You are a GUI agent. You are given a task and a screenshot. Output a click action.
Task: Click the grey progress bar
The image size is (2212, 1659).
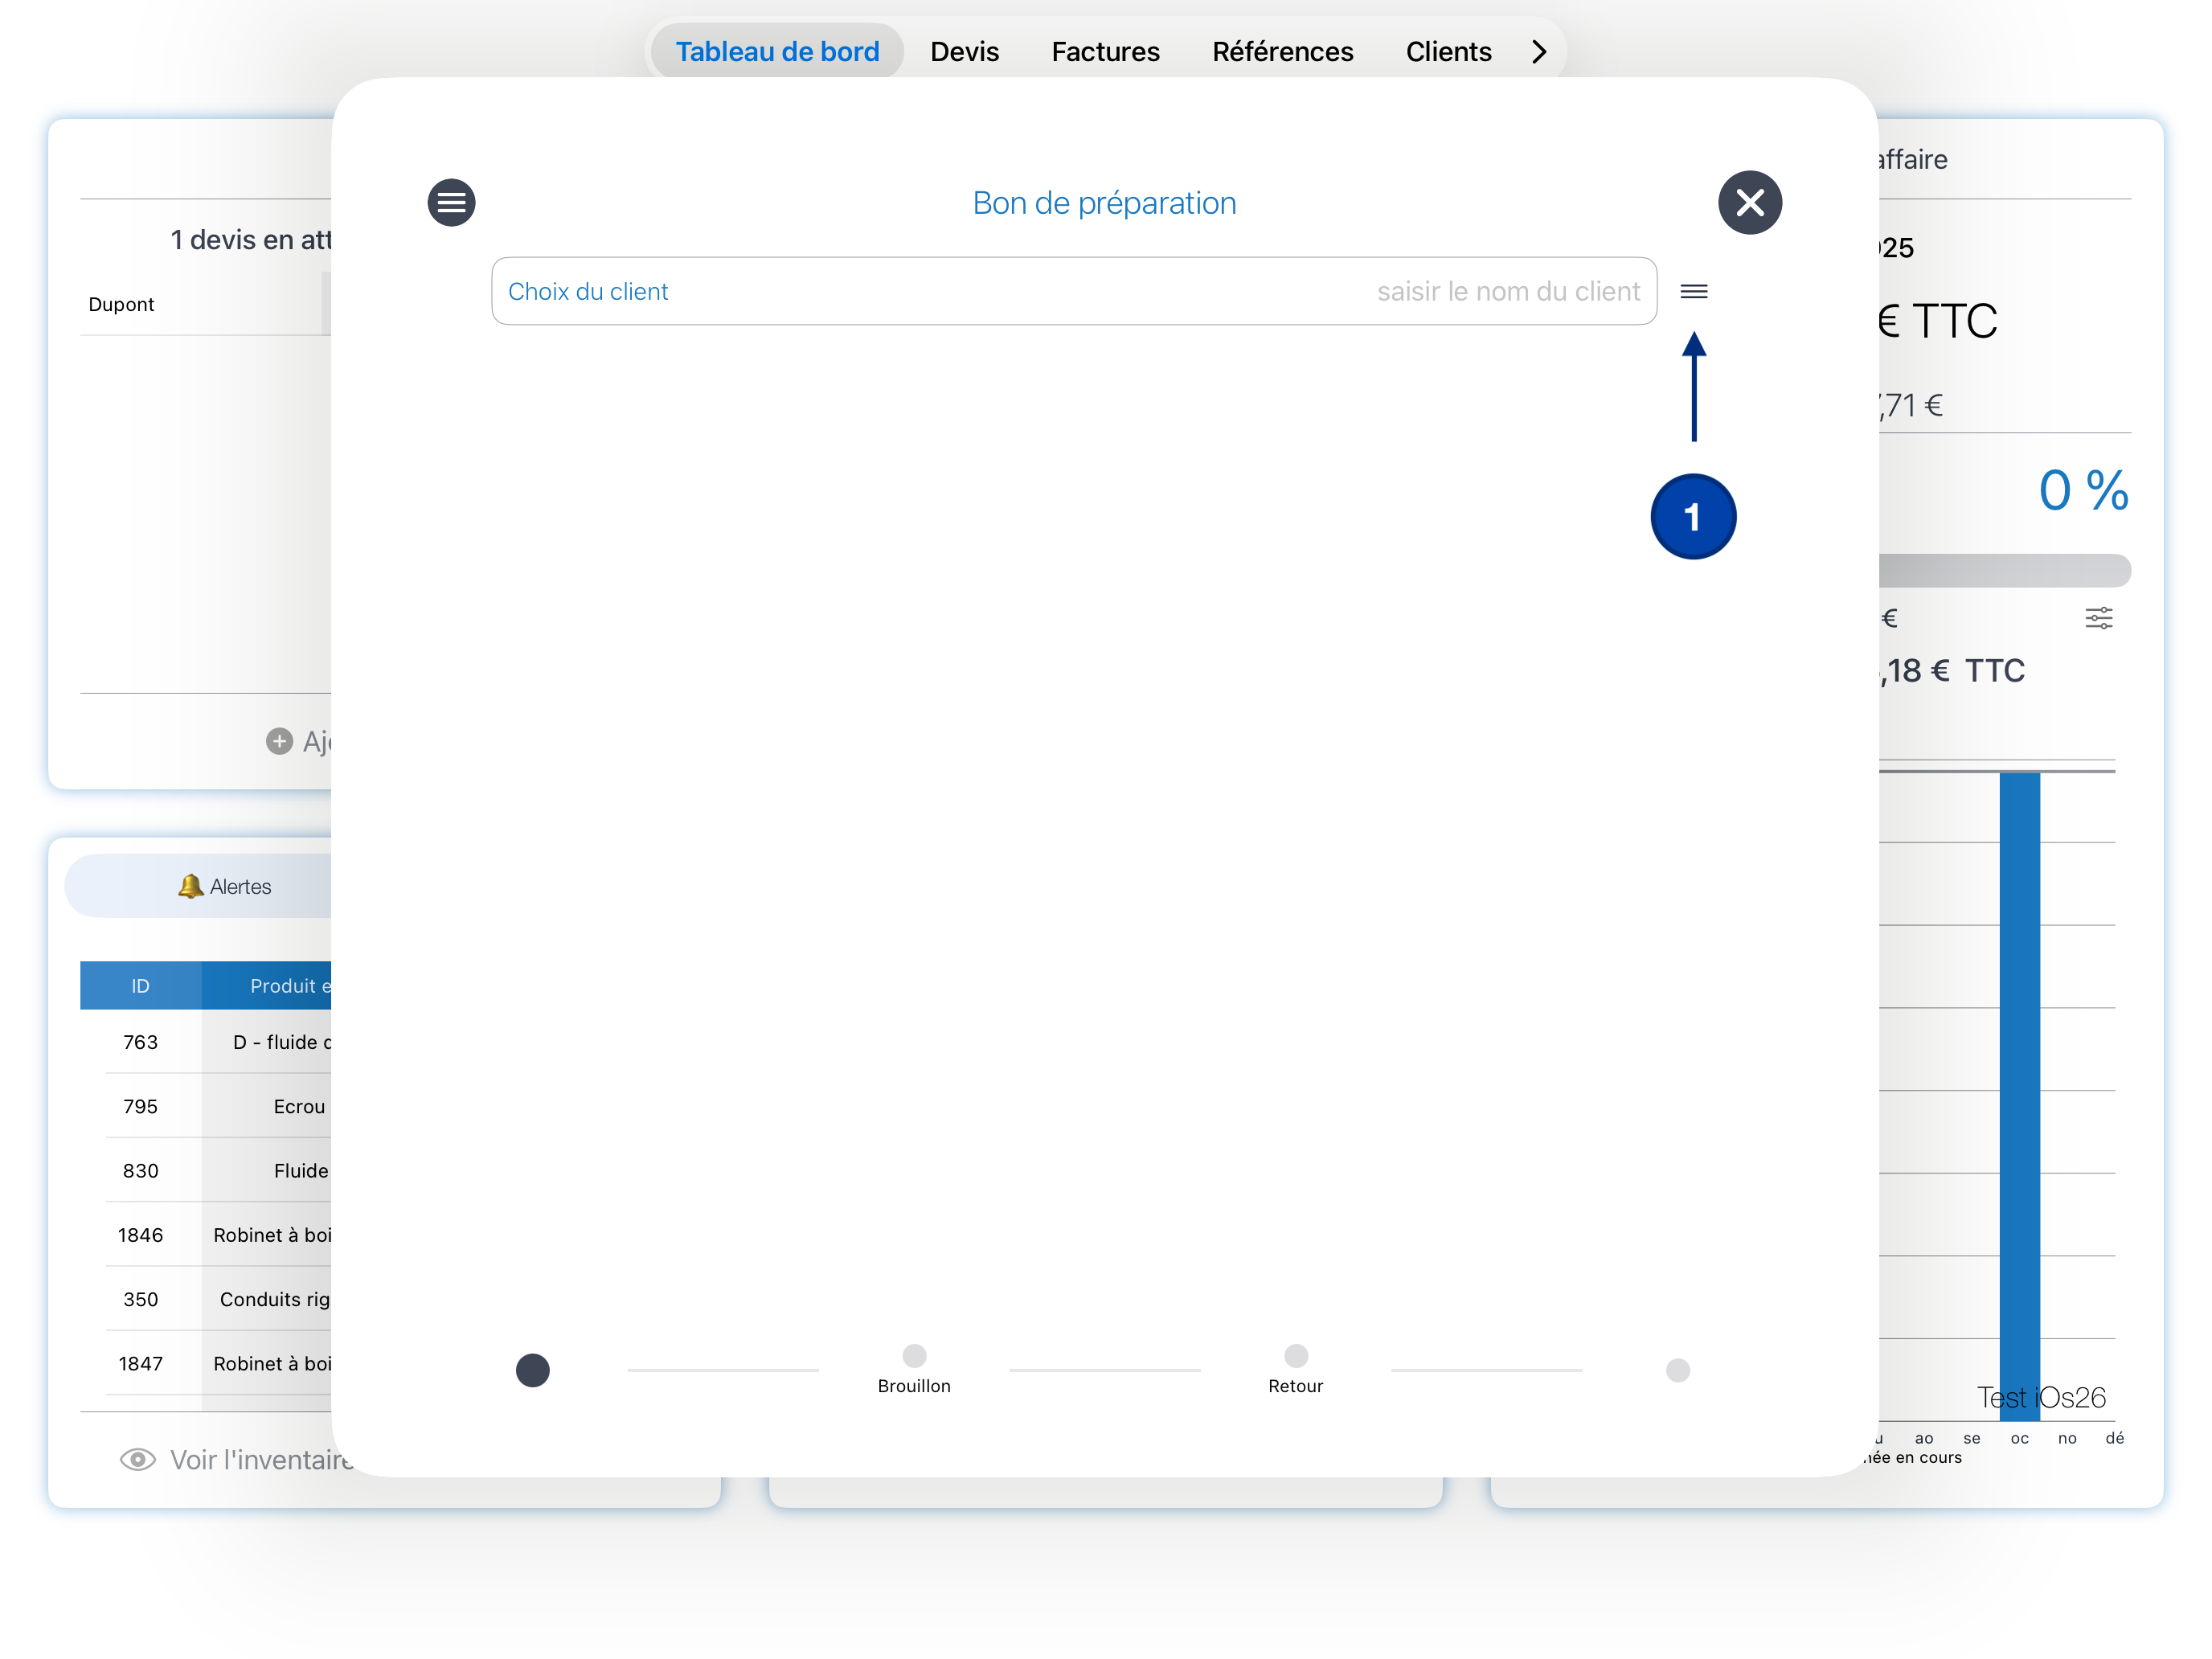tap(2004, 570)
